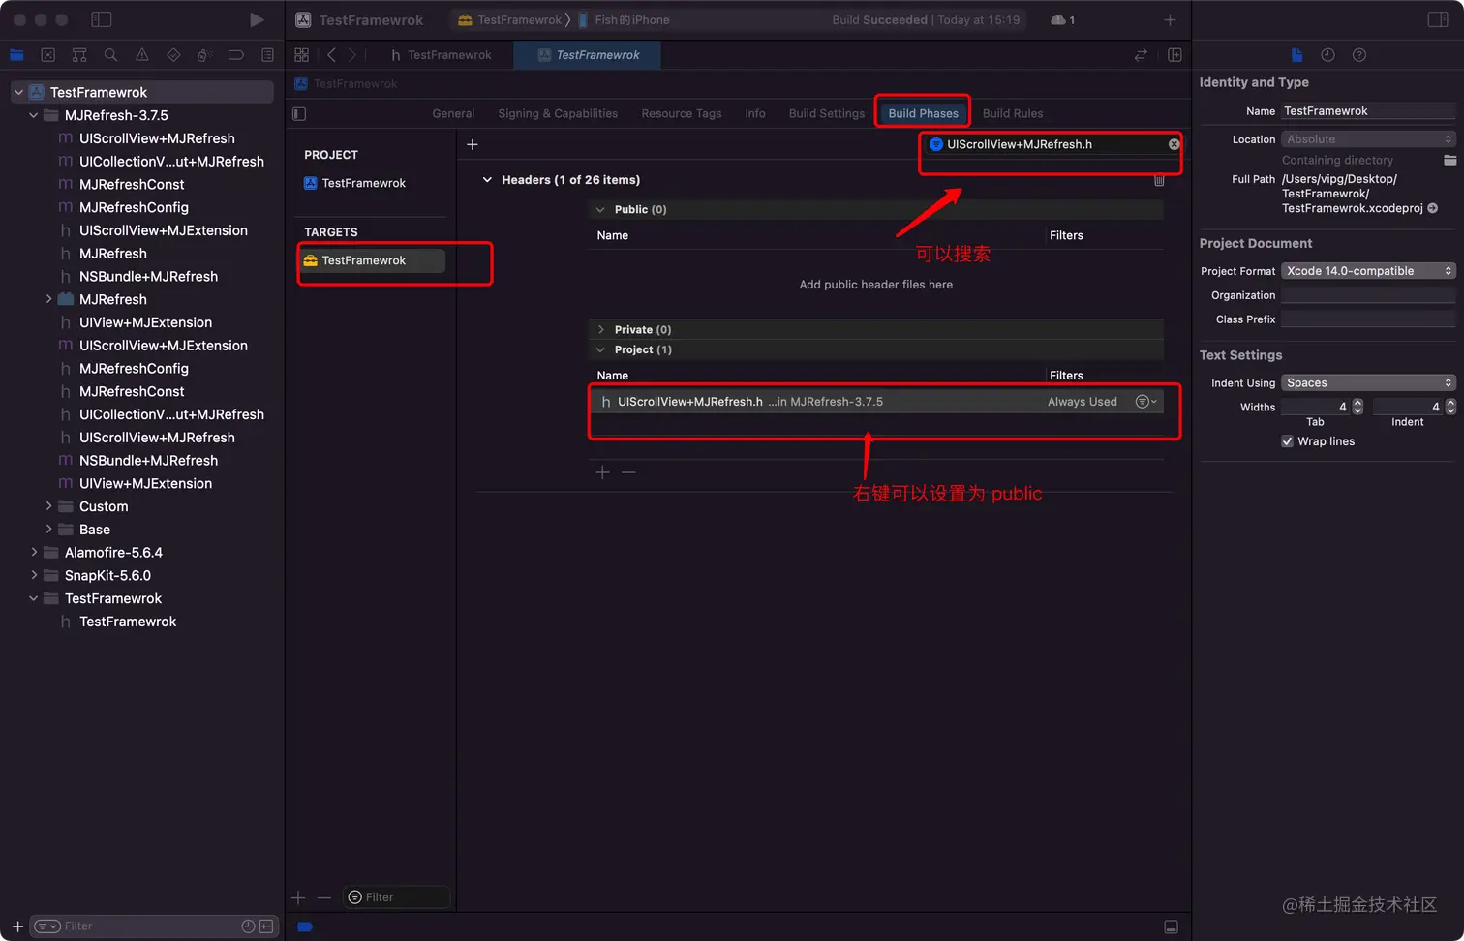Remove the selected header with the minus button
Image resolution: width=1464 pixels, height=941 pixels.
[628, 472]
